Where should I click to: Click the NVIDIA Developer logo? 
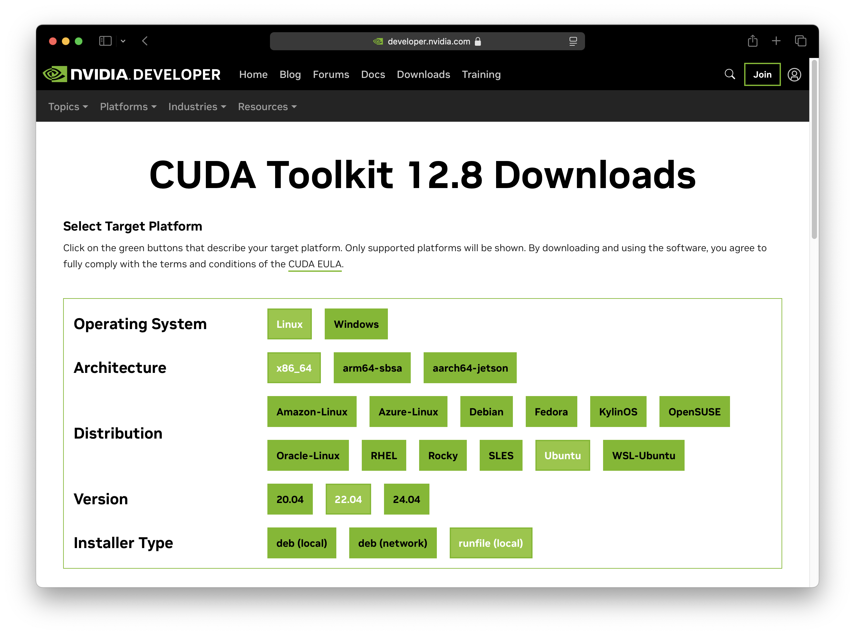[x=131, y=74]
